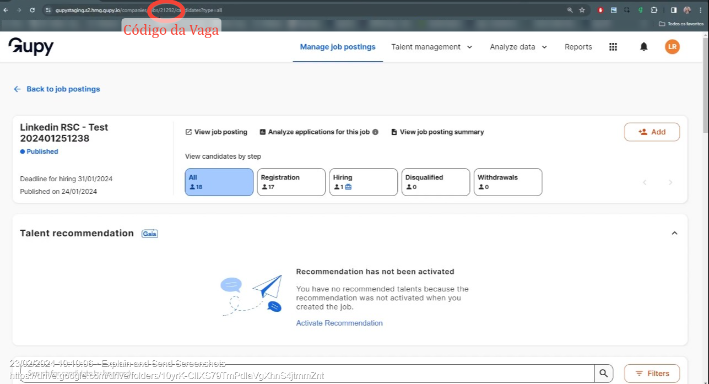Open Manage job postings tab
709x384 pixels.
[338, 47]
